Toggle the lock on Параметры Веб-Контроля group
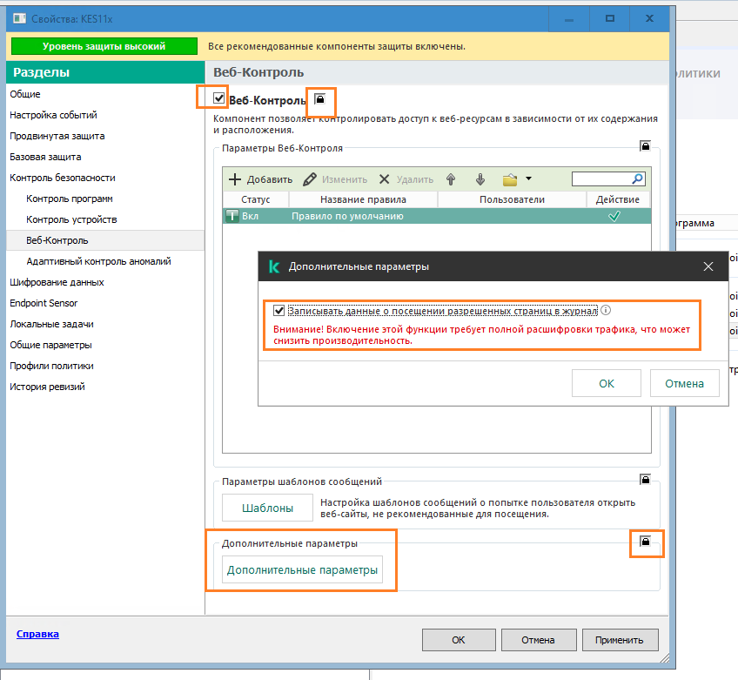This screenshot has width=738, height=680. point(645,145)
